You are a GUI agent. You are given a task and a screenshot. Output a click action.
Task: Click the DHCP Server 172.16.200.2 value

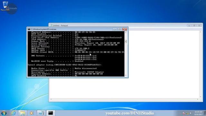82,49
